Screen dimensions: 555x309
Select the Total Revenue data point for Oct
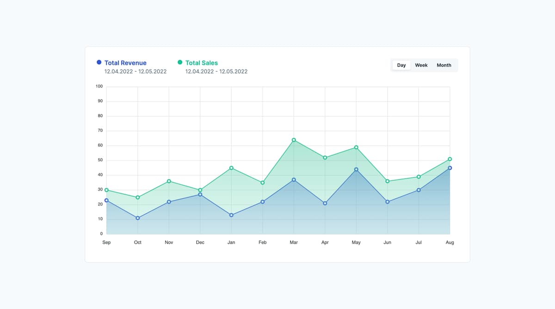(x=138, y=218)
